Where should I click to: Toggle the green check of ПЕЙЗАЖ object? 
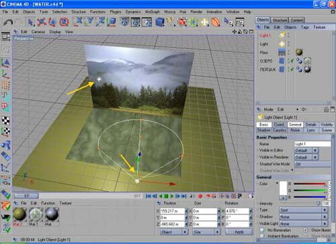[x=292, y=69]
